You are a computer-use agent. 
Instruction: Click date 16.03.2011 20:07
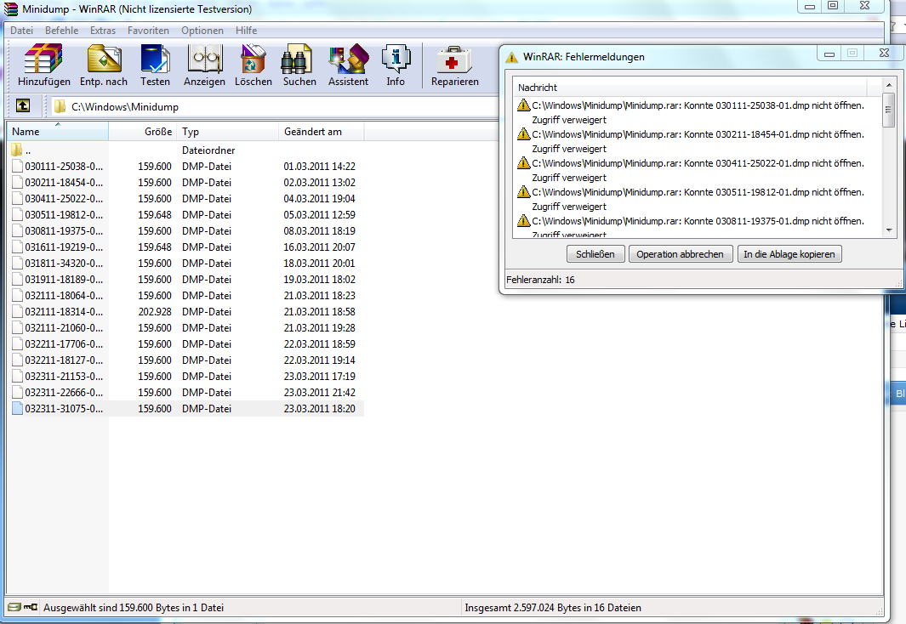point(319,247)
